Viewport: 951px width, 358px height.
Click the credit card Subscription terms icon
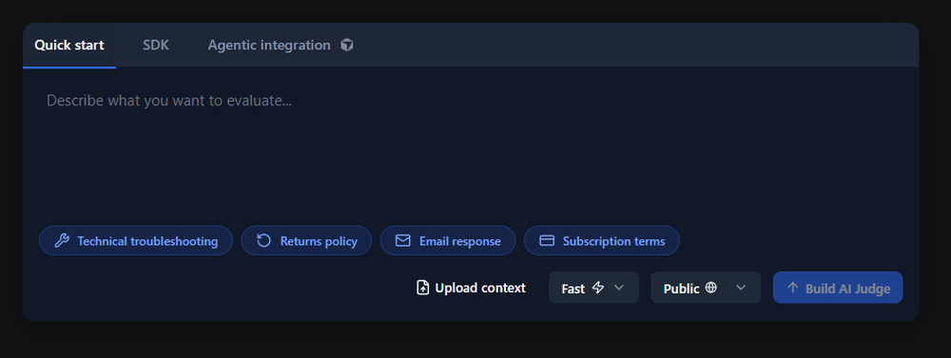point(547,241)
